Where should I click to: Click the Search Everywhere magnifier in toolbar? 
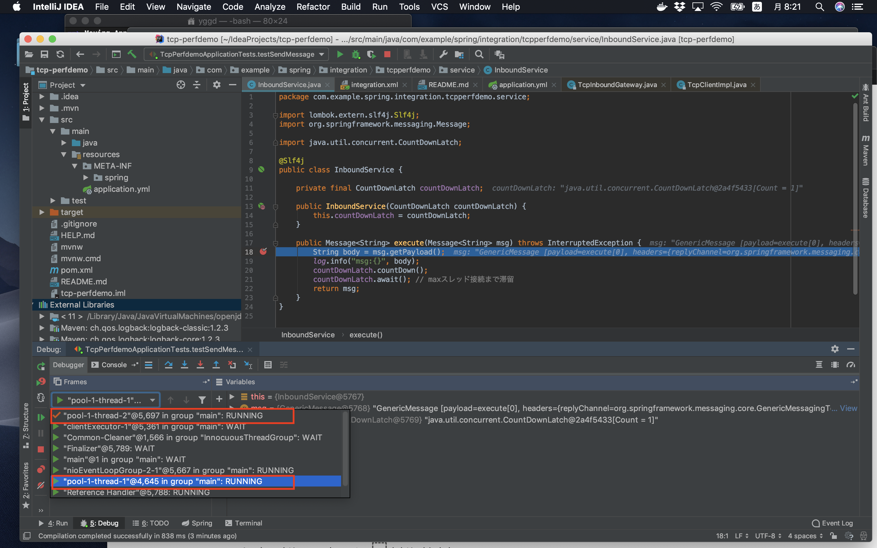tap(479, 54)
